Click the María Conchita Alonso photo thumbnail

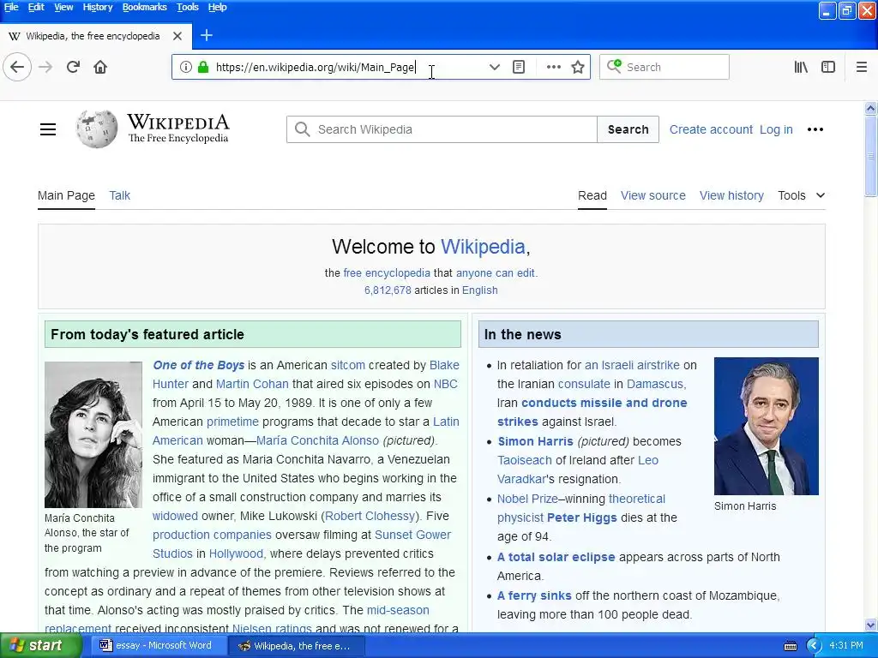point(93,434)
